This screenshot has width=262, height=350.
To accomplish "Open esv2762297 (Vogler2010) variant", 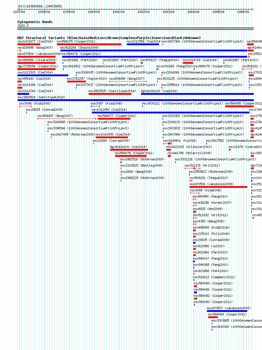I will click(x=87, y=79).
